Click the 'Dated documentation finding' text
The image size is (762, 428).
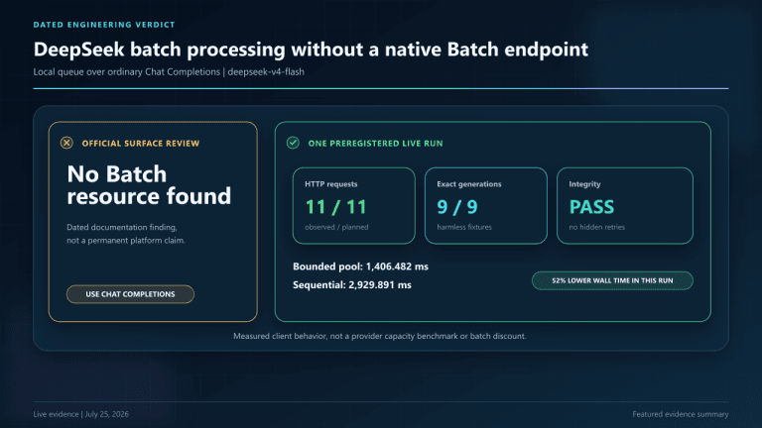pyautogui.click(x=121, y=227)
